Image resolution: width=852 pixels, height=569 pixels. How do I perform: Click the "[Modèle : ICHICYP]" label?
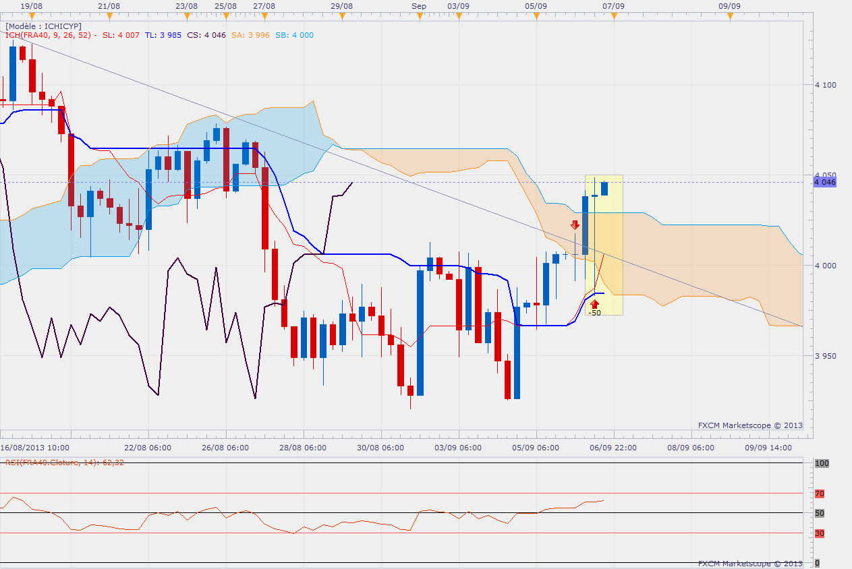pos(43,26)
